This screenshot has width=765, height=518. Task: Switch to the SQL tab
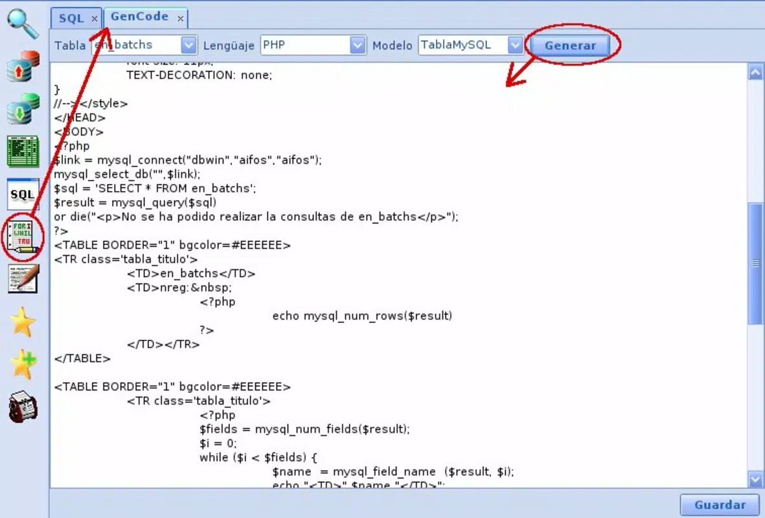71,19
